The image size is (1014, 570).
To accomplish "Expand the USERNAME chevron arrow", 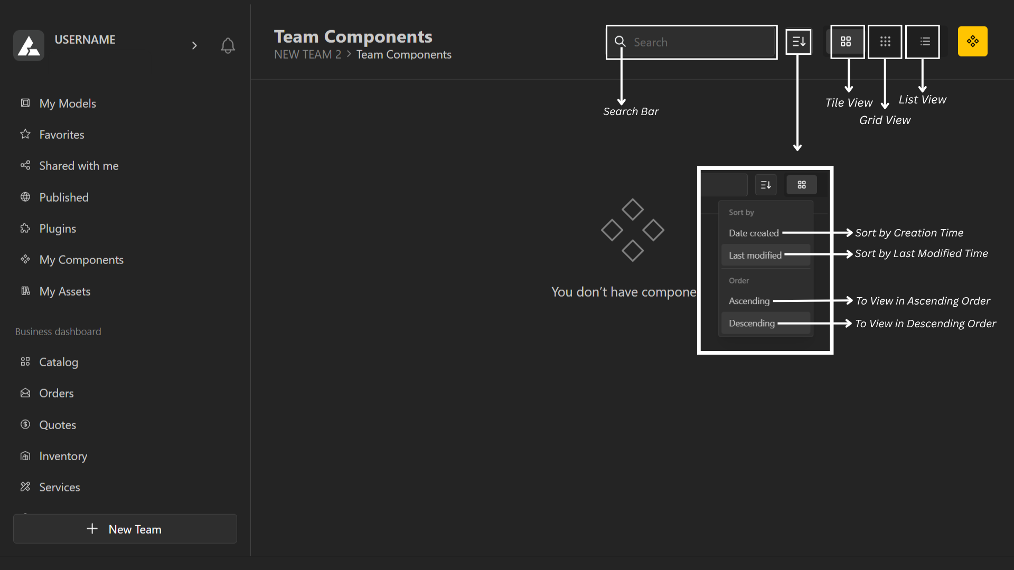I will coord(194,46).
